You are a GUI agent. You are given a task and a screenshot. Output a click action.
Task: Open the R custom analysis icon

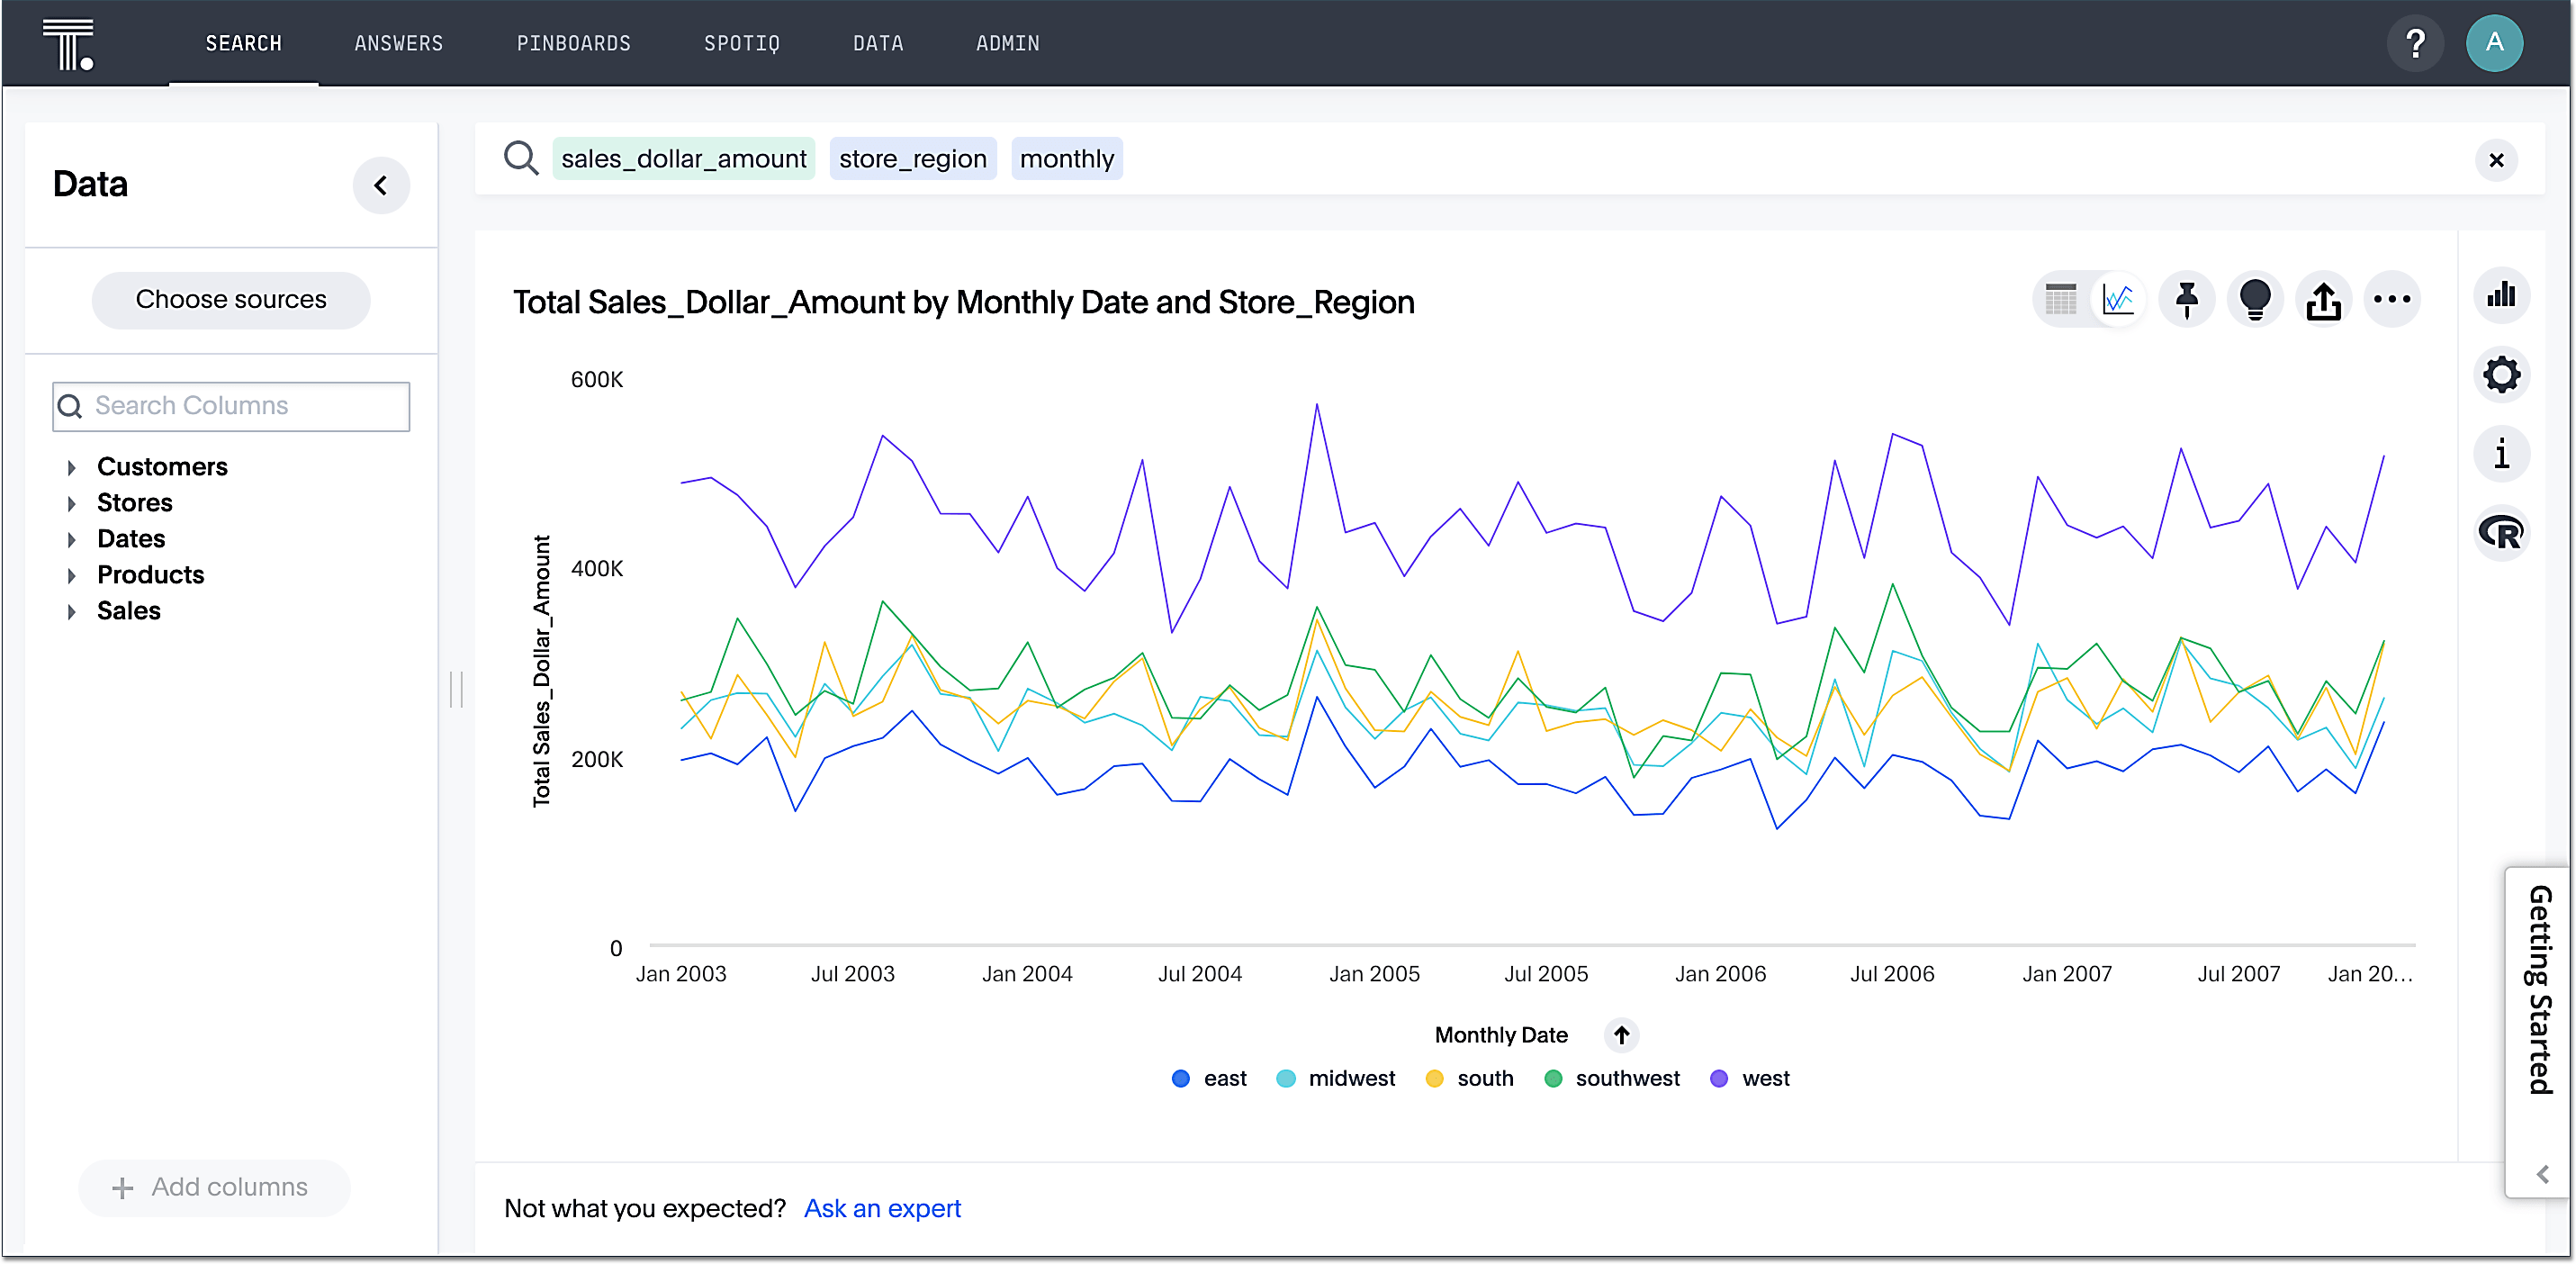(2501, 532)
